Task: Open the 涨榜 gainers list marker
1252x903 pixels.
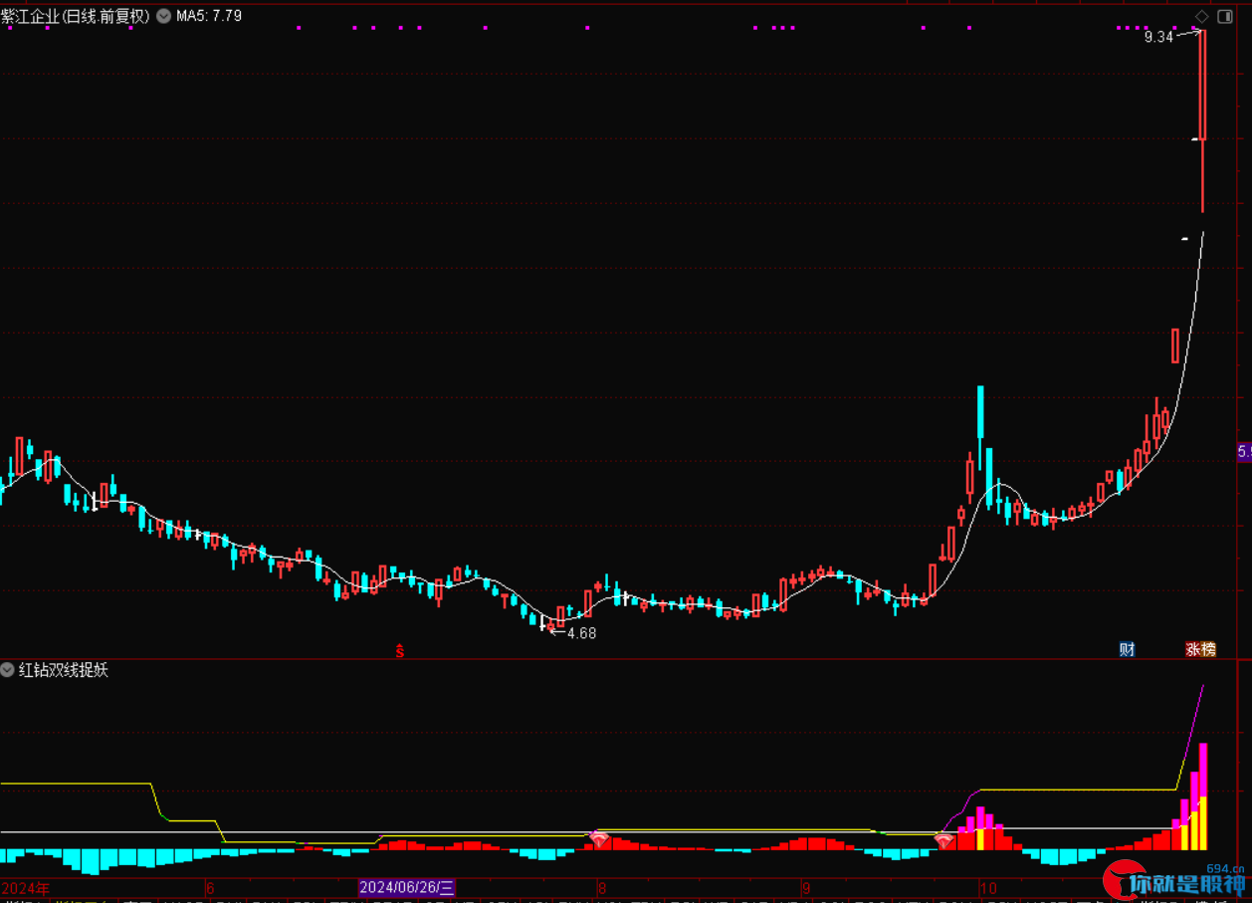Action: 1200,649
